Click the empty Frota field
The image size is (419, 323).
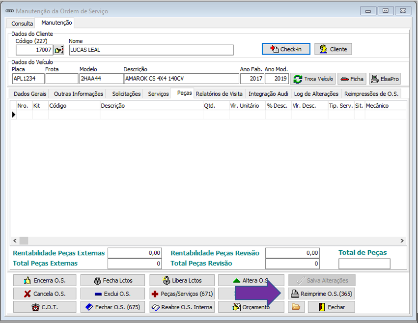click(62, 79)
